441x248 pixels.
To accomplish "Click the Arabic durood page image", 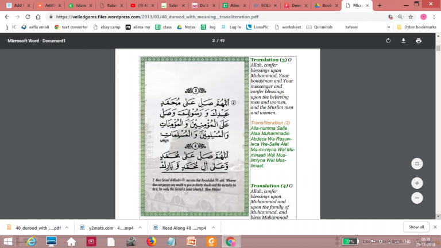I will [x=194, y=137].
